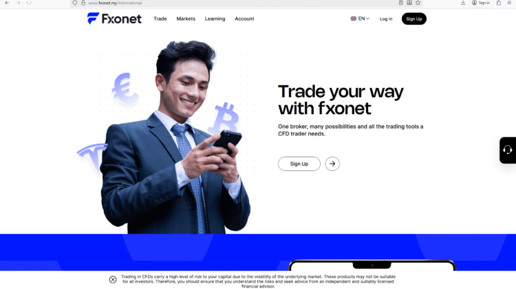
Task: Click the black Sign Up button in header
Action: click(414, 19)
